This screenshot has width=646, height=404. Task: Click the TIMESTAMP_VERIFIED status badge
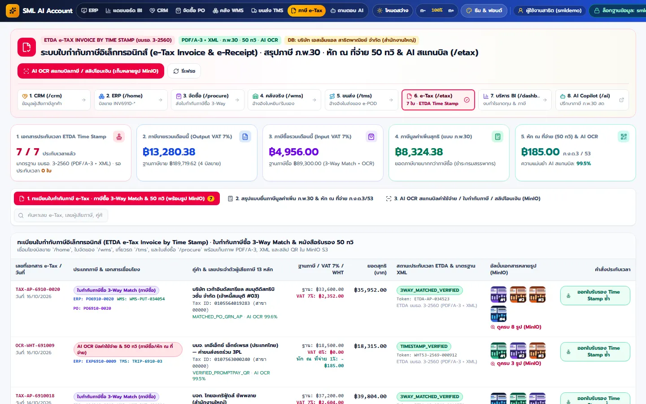(x=424, y=347)
